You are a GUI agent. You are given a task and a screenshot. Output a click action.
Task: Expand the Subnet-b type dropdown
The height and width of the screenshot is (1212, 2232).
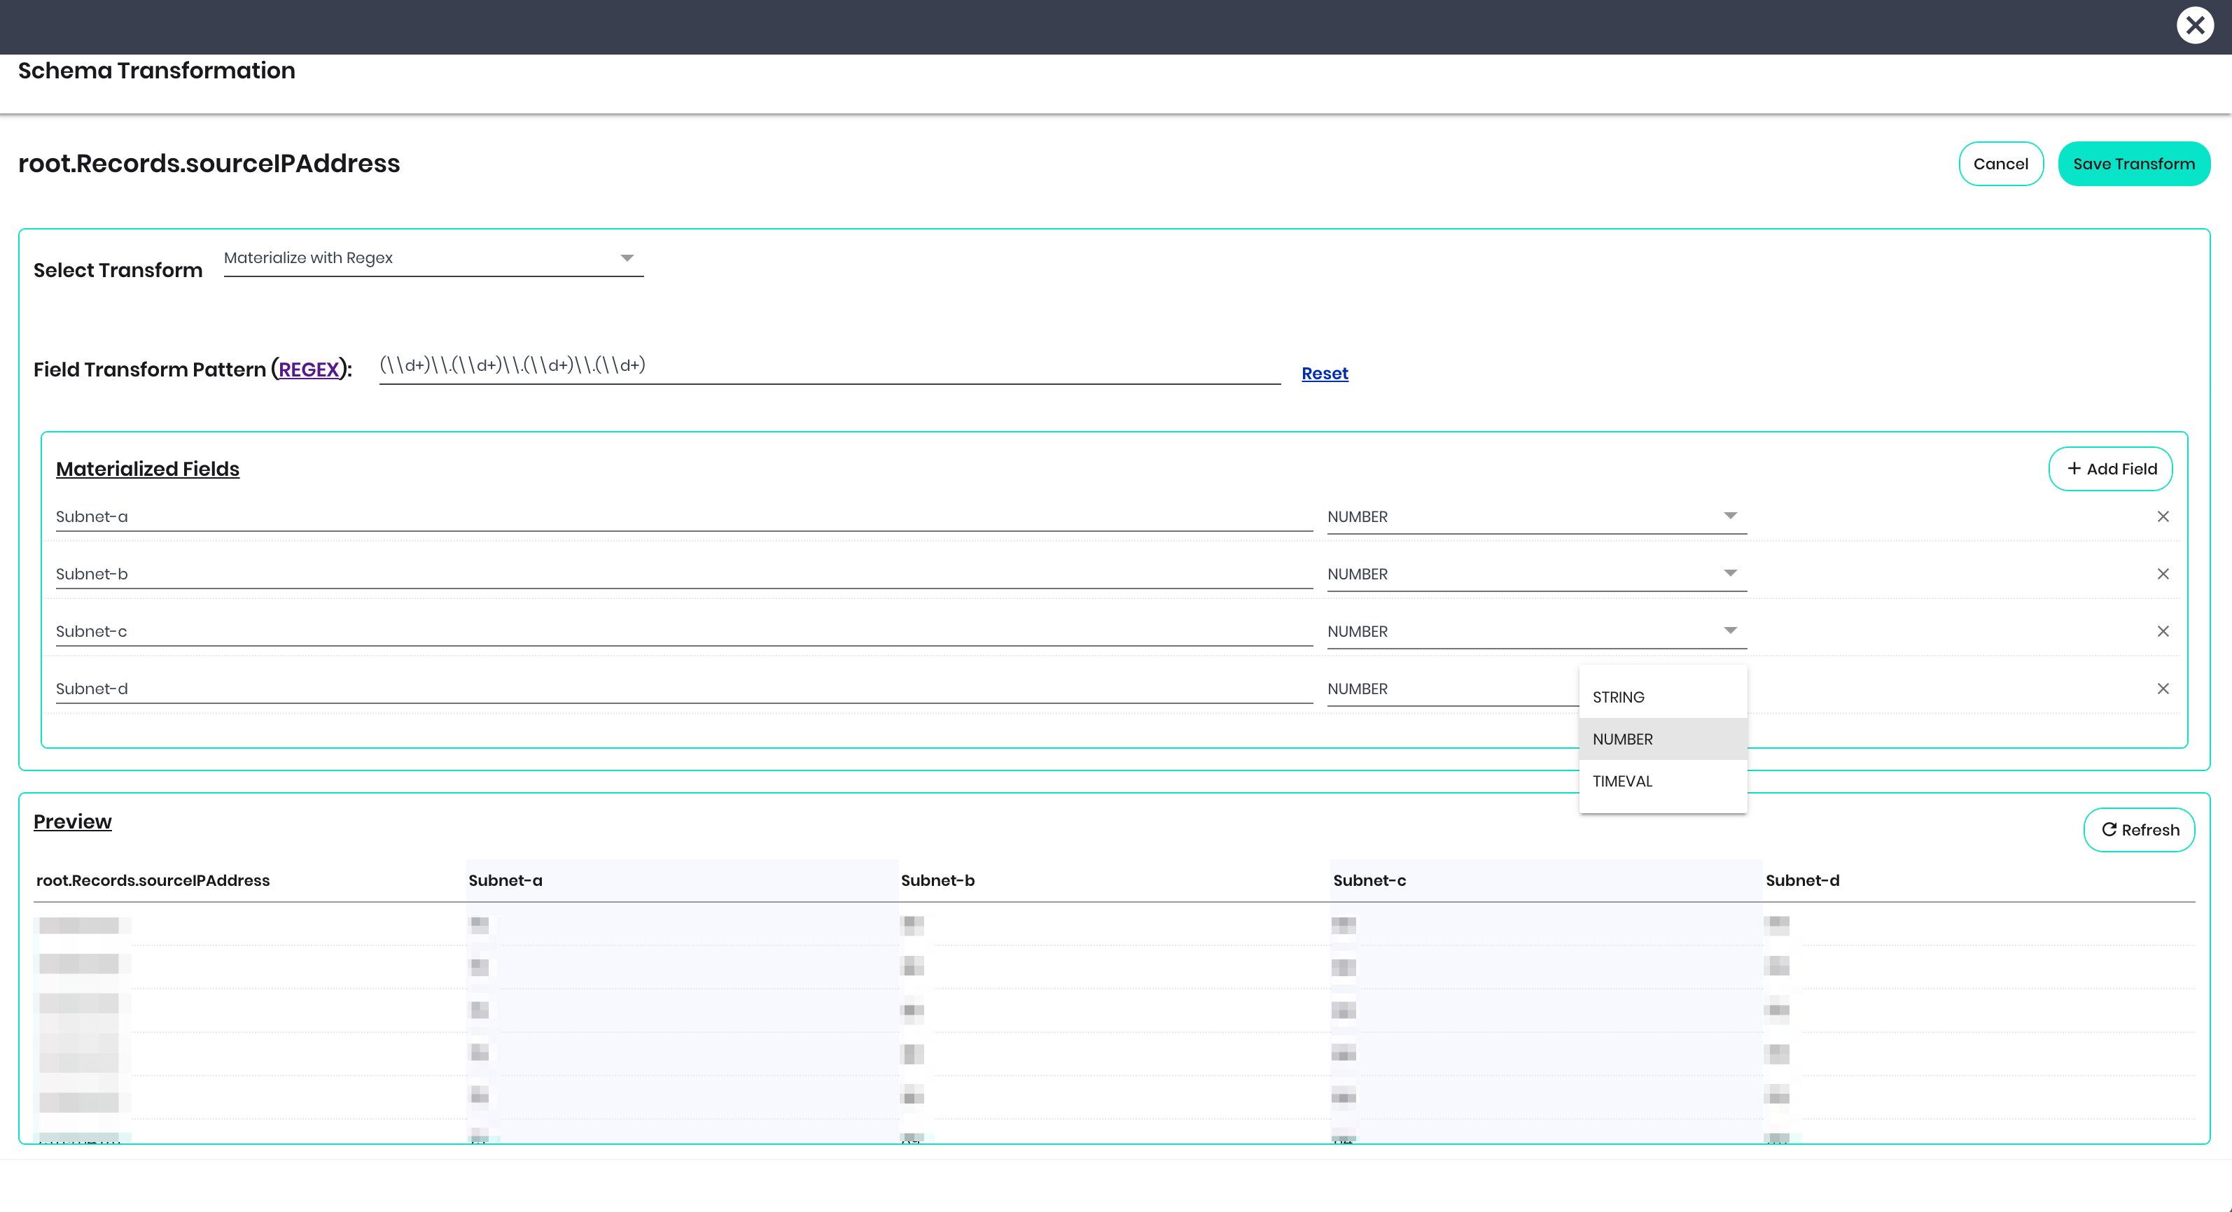[x=1536, y=574]
